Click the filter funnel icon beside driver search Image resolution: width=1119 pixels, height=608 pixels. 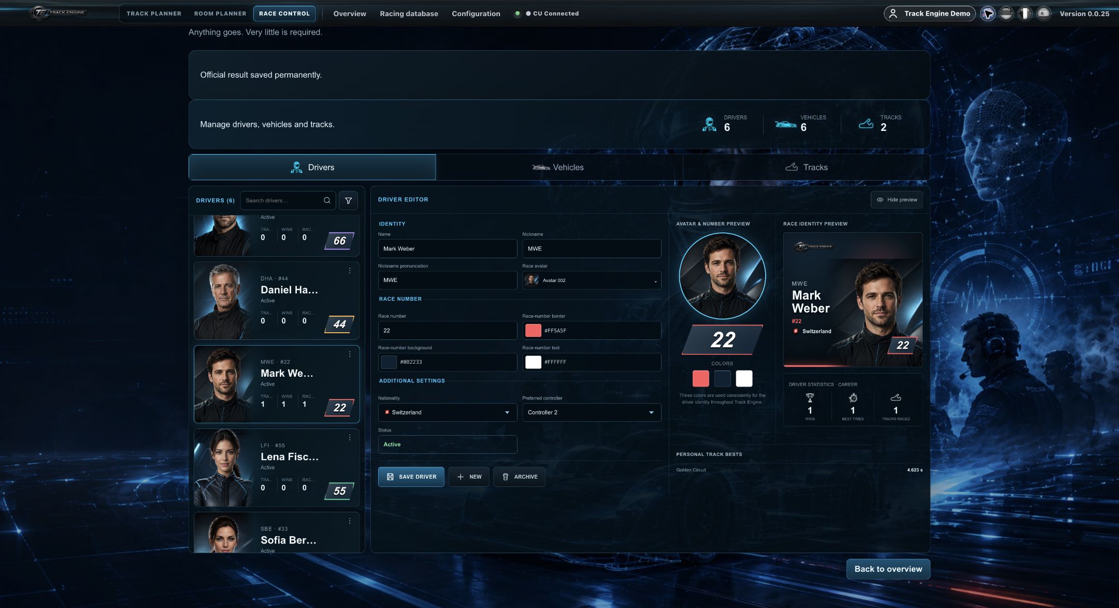coord(348,200)
